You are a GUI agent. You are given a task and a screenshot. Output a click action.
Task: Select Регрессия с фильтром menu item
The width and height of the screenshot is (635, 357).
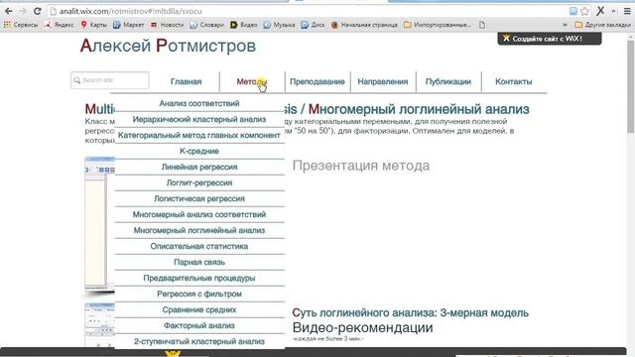pos(199,294)
